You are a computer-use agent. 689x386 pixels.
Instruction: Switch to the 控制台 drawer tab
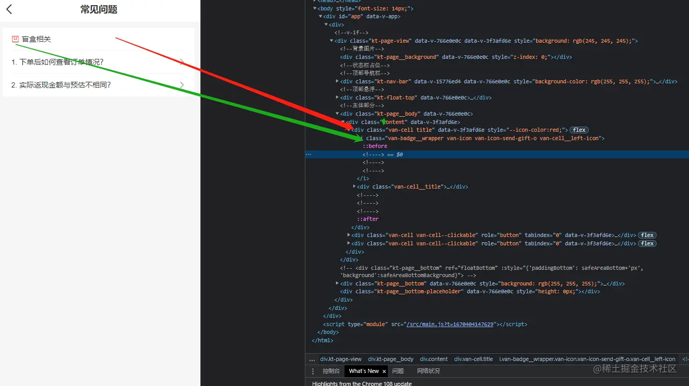coord(331,371)
